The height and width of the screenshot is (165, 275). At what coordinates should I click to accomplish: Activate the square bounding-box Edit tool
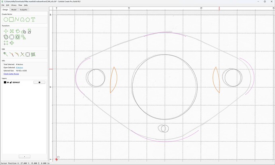pyautogui.click(x=28, y=54)
